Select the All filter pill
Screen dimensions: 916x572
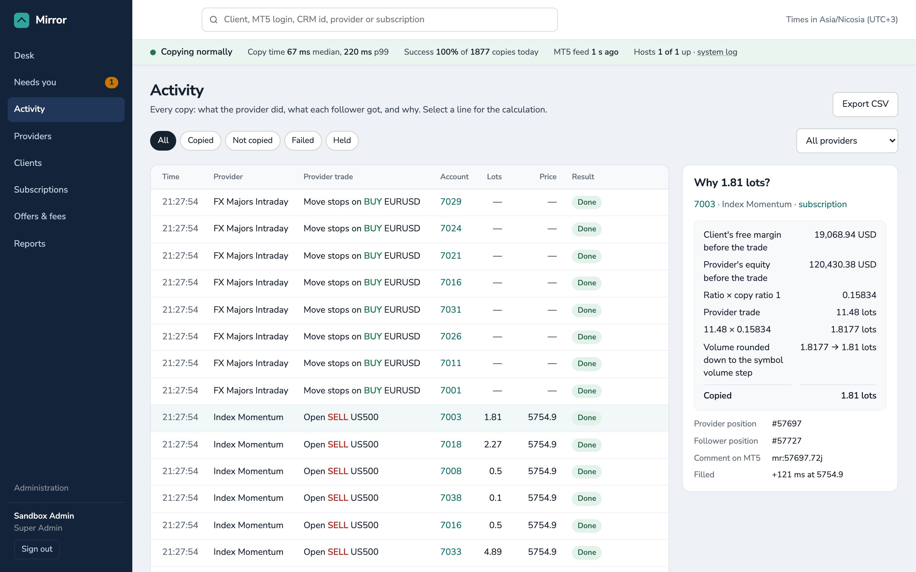(x=163, y=141)
